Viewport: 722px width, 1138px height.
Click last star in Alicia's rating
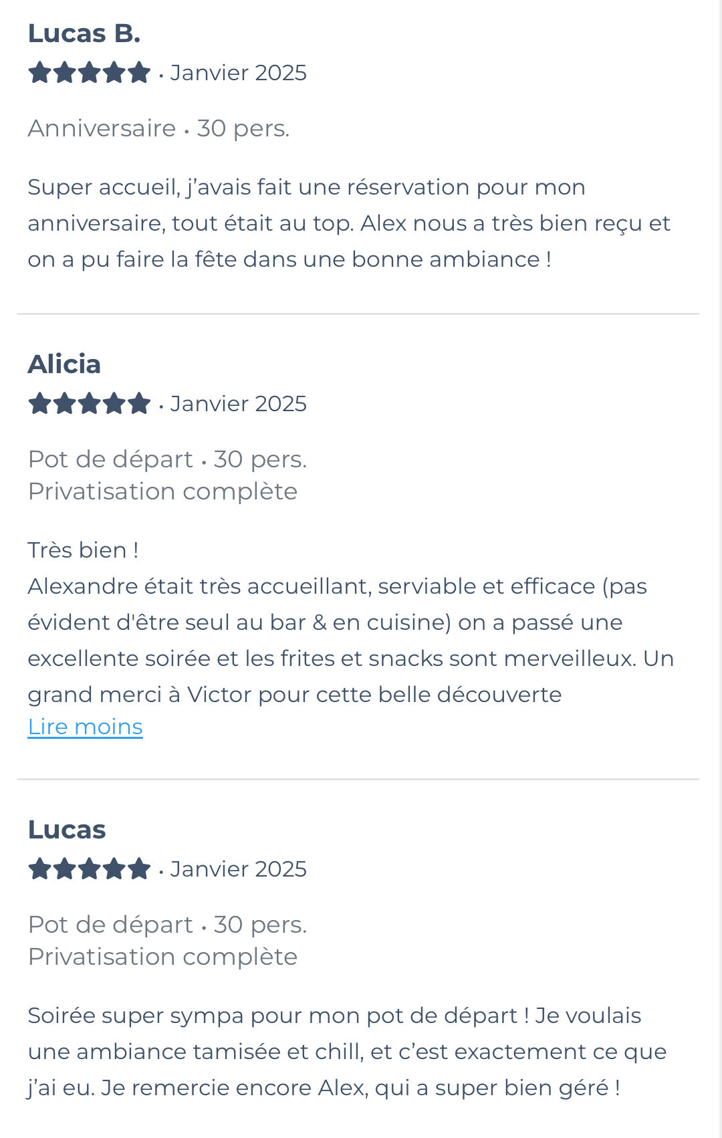click(139, 403)
